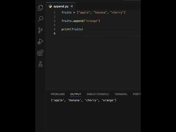The width and height of the screenshot is (176, 132).
Task: Switch to the OUTPUT panel tab
Action: [x=76, y=94]
